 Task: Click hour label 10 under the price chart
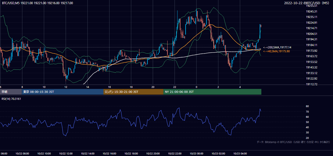point(44,87)
